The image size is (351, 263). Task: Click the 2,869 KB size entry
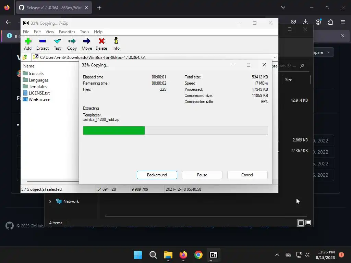(x=300, y=140)
